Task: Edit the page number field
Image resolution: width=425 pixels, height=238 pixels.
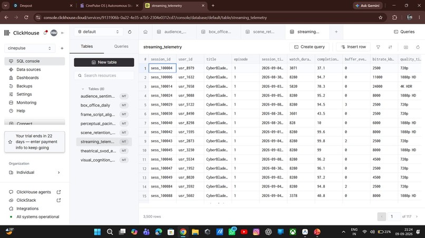Action: coord(393,216)
